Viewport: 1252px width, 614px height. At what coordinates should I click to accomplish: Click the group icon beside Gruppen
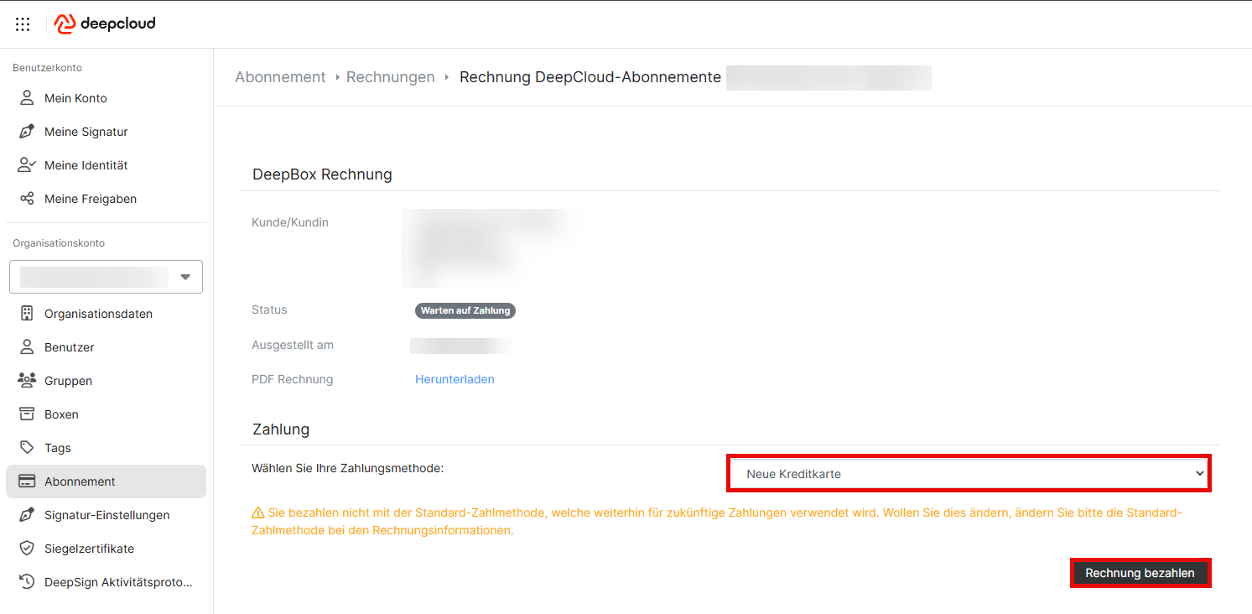[27, 381]
